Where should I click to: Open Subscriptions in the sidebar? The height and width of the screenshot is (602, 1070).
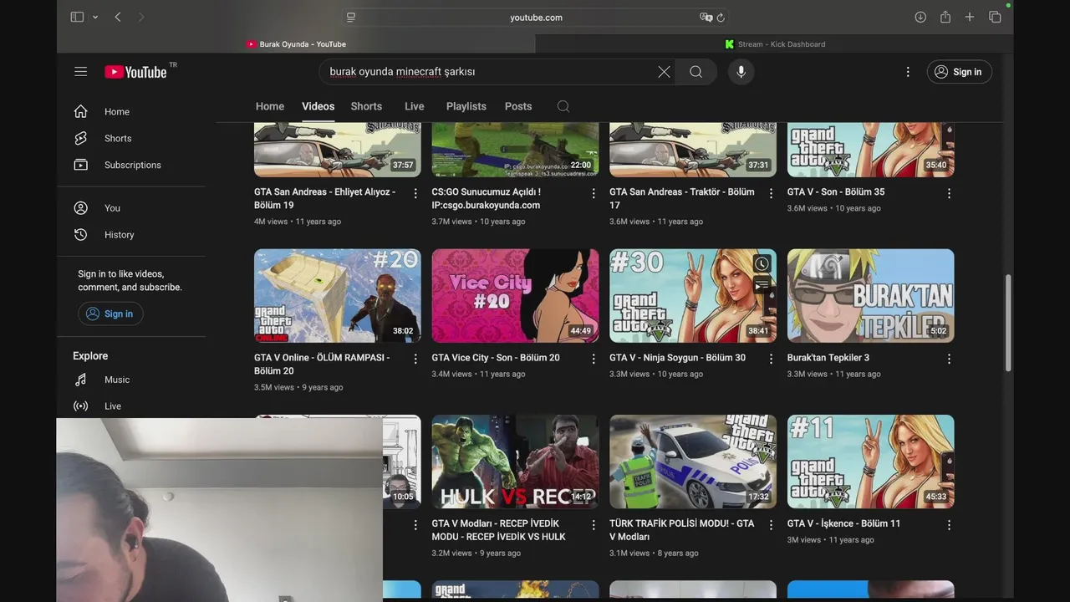(x=131, y=166)
